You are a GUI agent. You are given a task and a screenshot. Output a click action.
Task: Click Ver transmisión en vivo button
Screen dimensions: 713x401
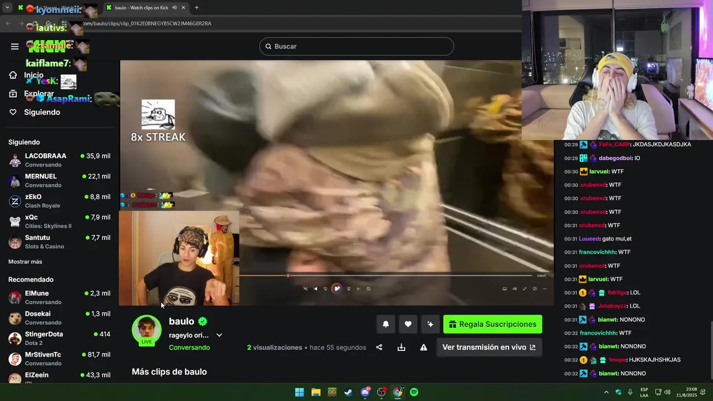(x=489, y=347)
